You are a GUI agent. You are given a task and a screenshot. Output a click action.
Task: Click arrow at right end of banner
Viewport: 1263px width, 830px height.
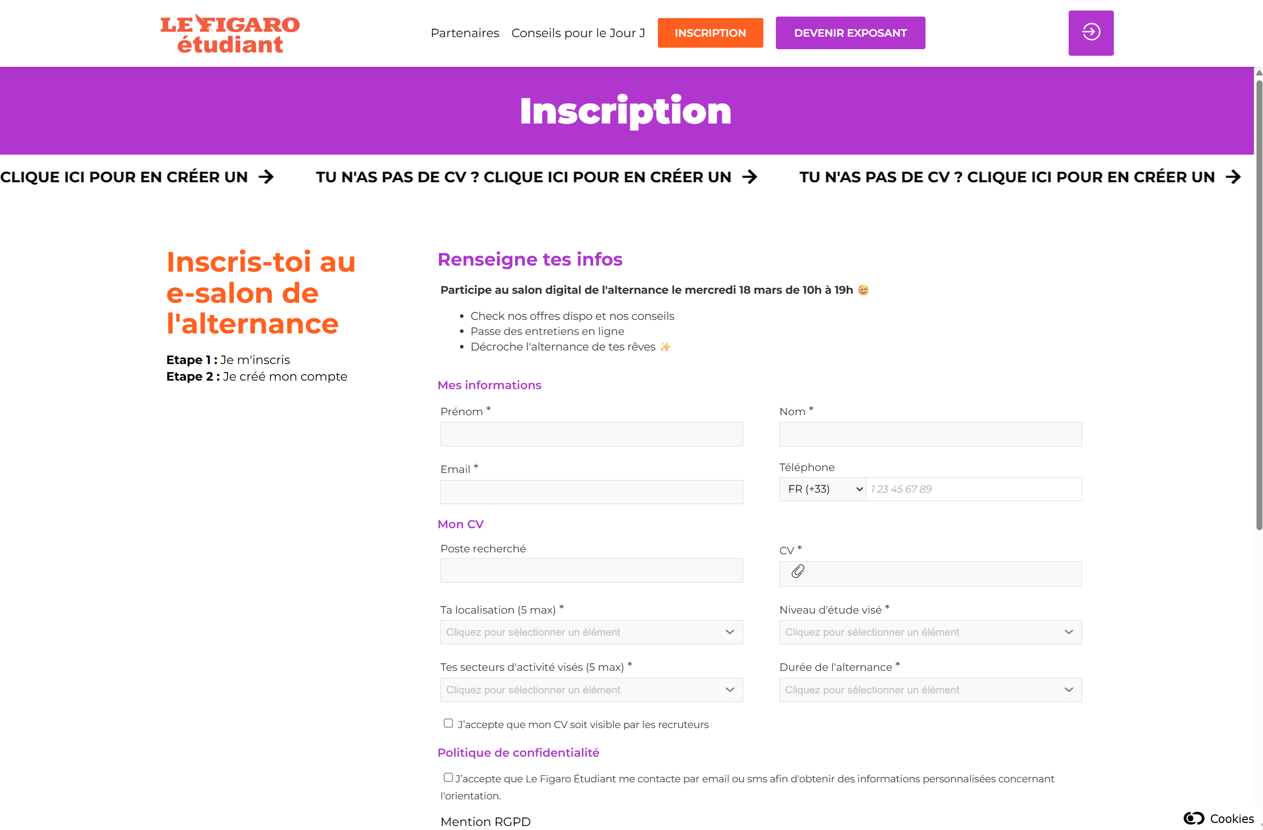[1233, 177]
